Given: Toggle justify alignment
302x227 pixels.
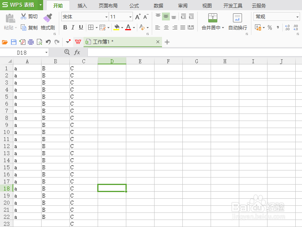Looking at the screenshot, I should [x=183, y=27].
